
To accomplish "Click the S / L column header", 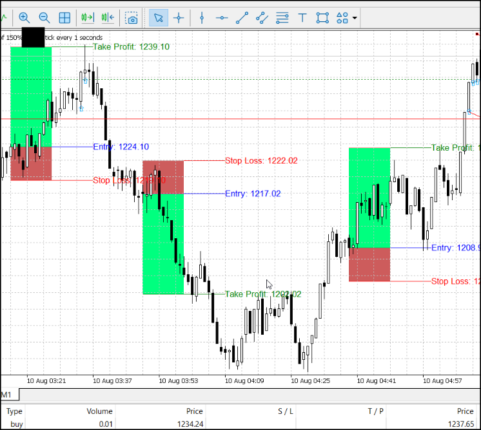I will point(286,411).
